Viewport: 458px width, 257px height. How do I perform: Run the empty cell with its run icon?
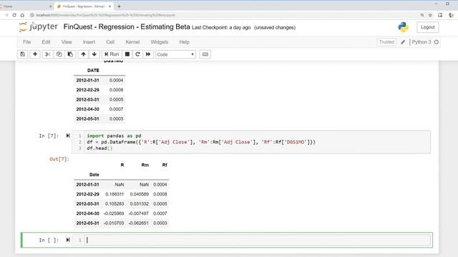[x=68, y=240]
